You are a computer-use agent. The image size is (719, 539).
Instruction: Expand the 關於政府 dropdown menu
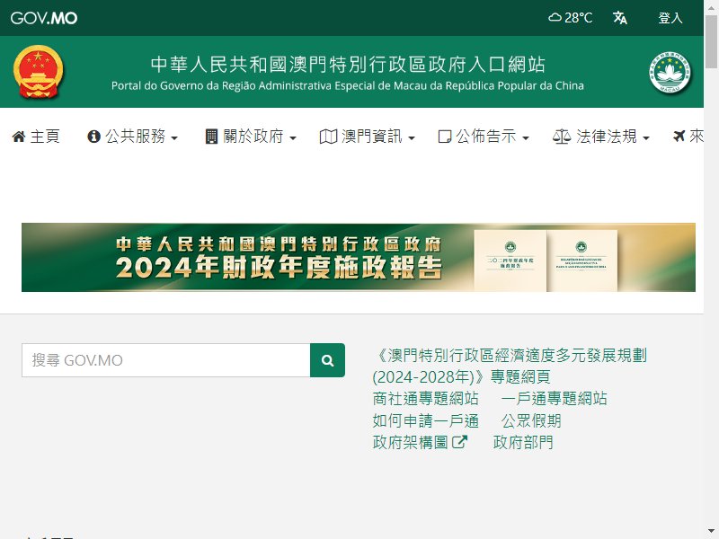click(x=251, y=137)
